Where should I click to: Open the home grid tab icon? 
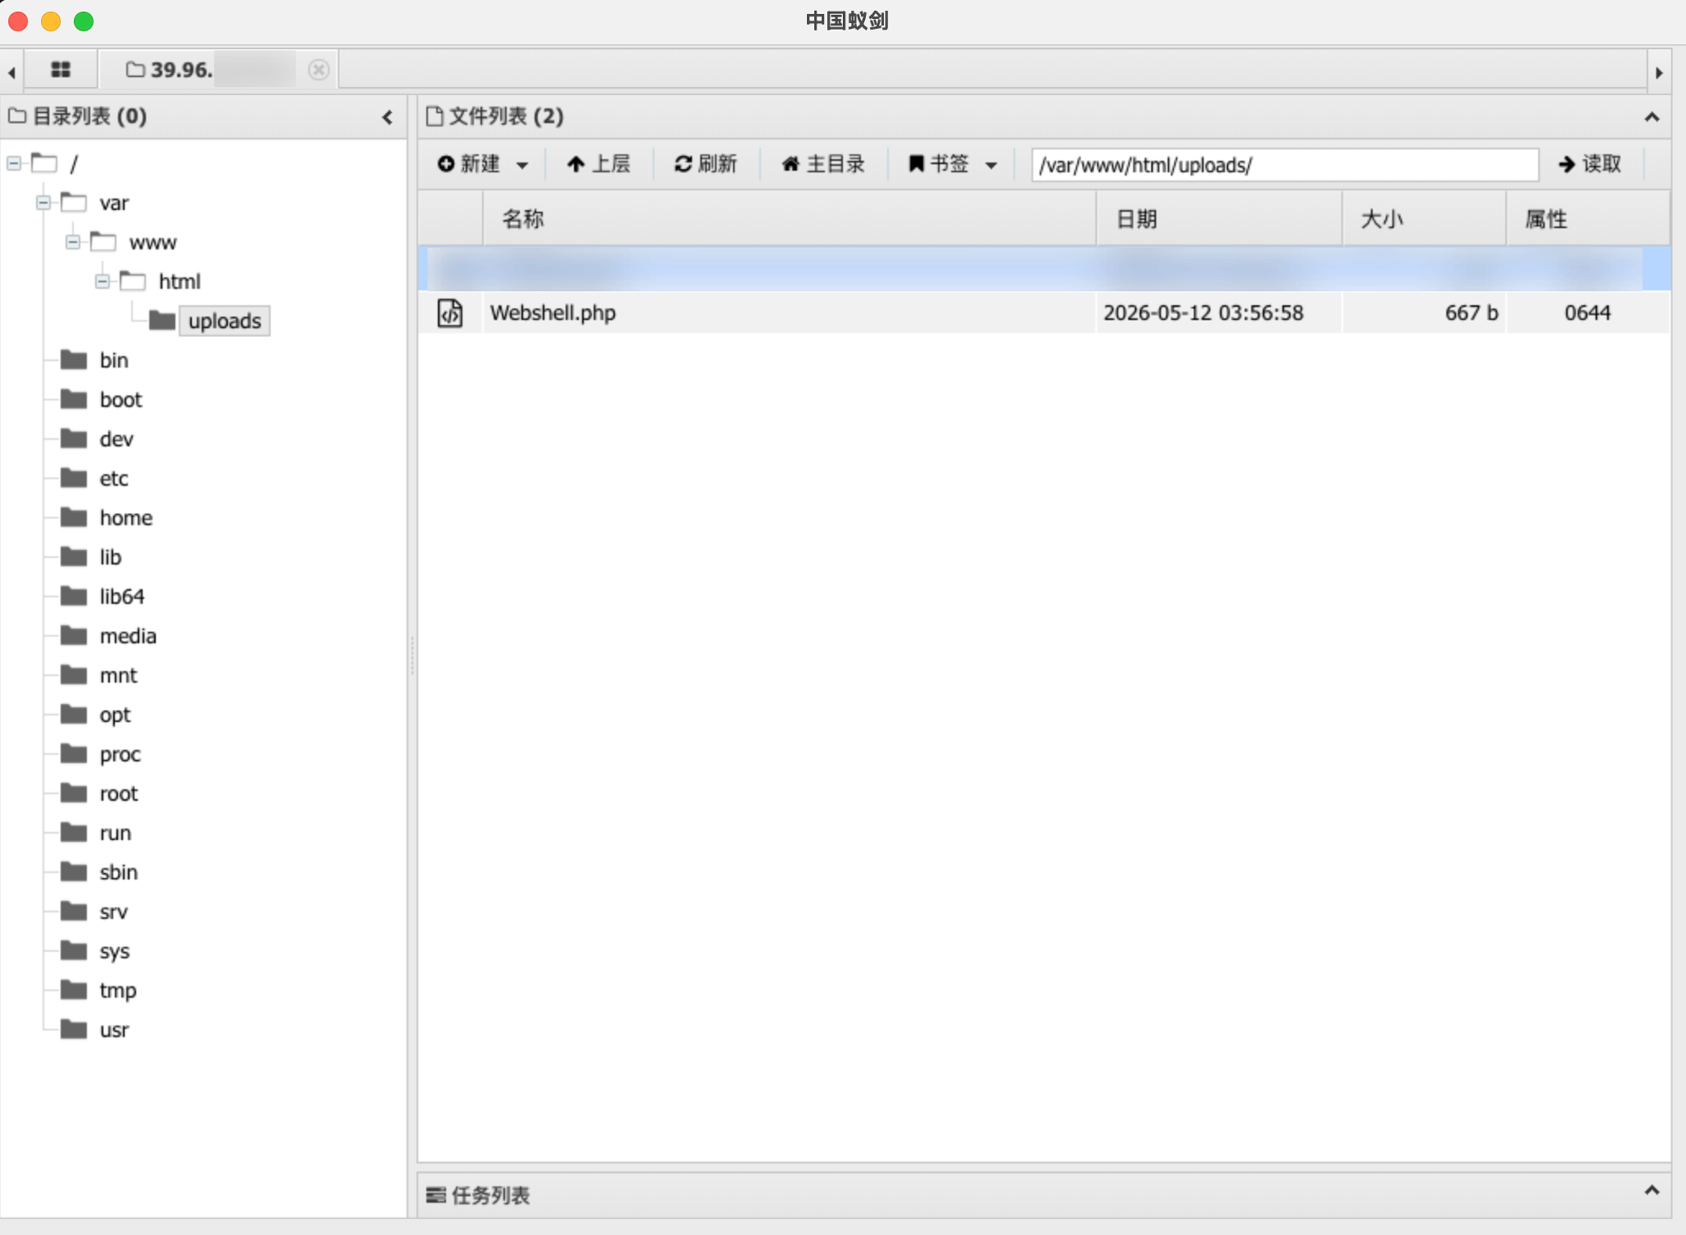point(61,70)
